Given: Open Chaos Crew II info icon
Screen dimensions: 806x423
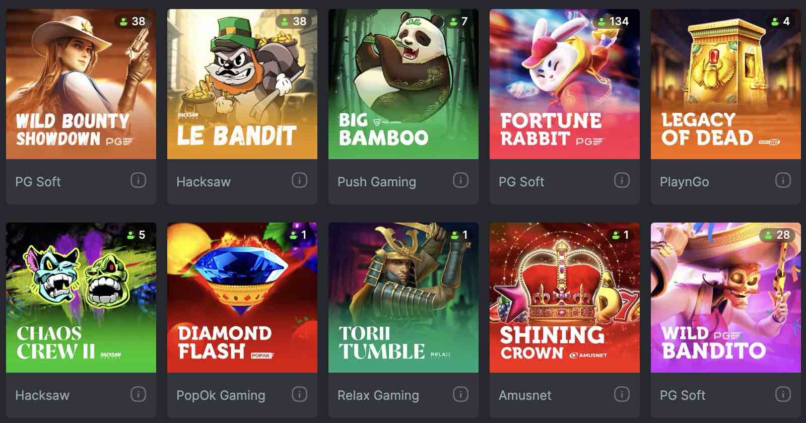Looking at the screenshot, I should click(x=138, y=394).
